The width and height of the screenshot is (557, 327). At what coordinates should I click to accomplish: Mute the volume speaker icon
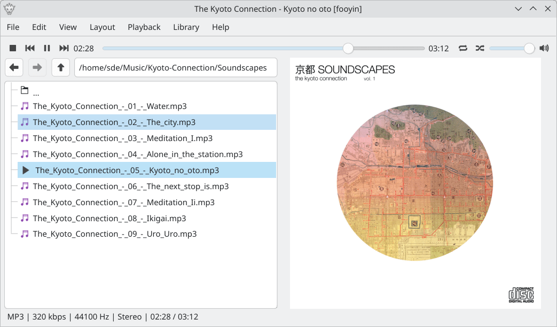544,48
